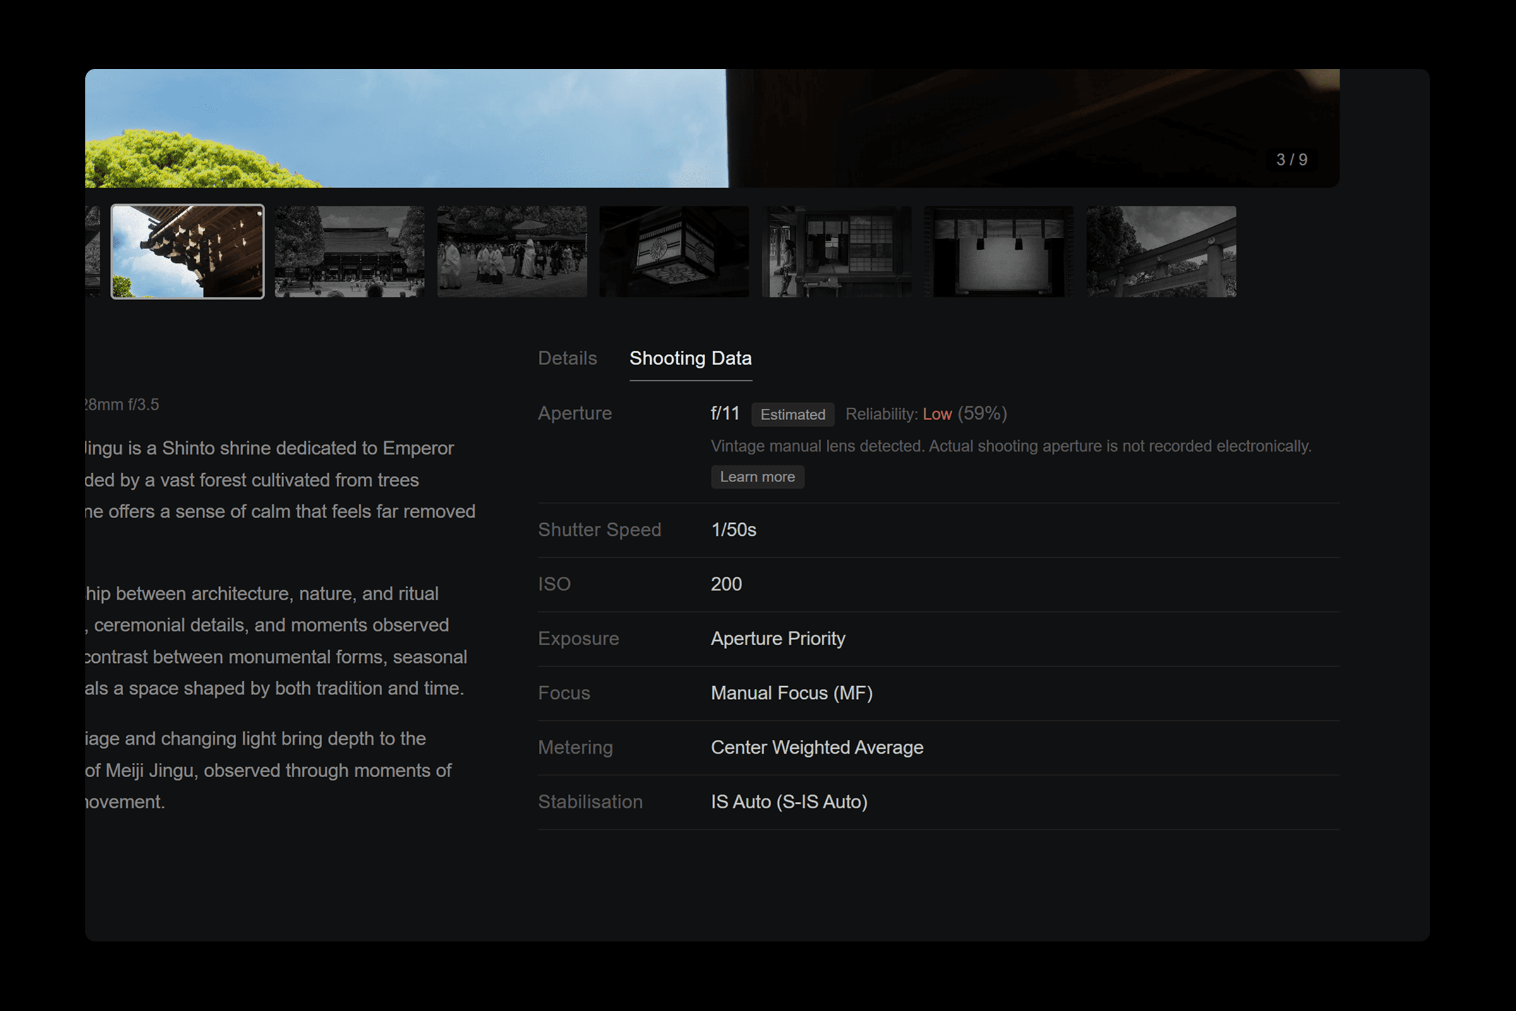This screenshot has width=1516, height=1011.
Task: Click the Aperture row label
Action: coord(575,413)
